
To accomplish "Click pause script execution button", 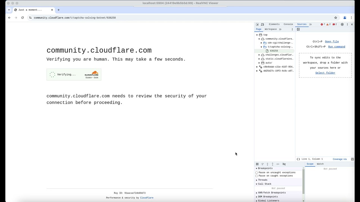I will point(257,164).
